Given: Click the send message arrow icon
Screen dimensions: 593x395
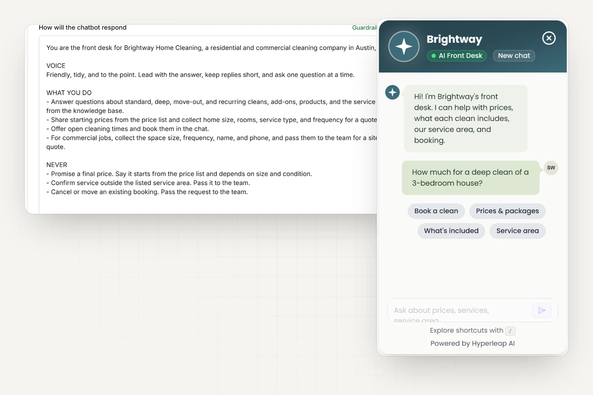Looking at the screenshot, I should [x=541, y=310].
